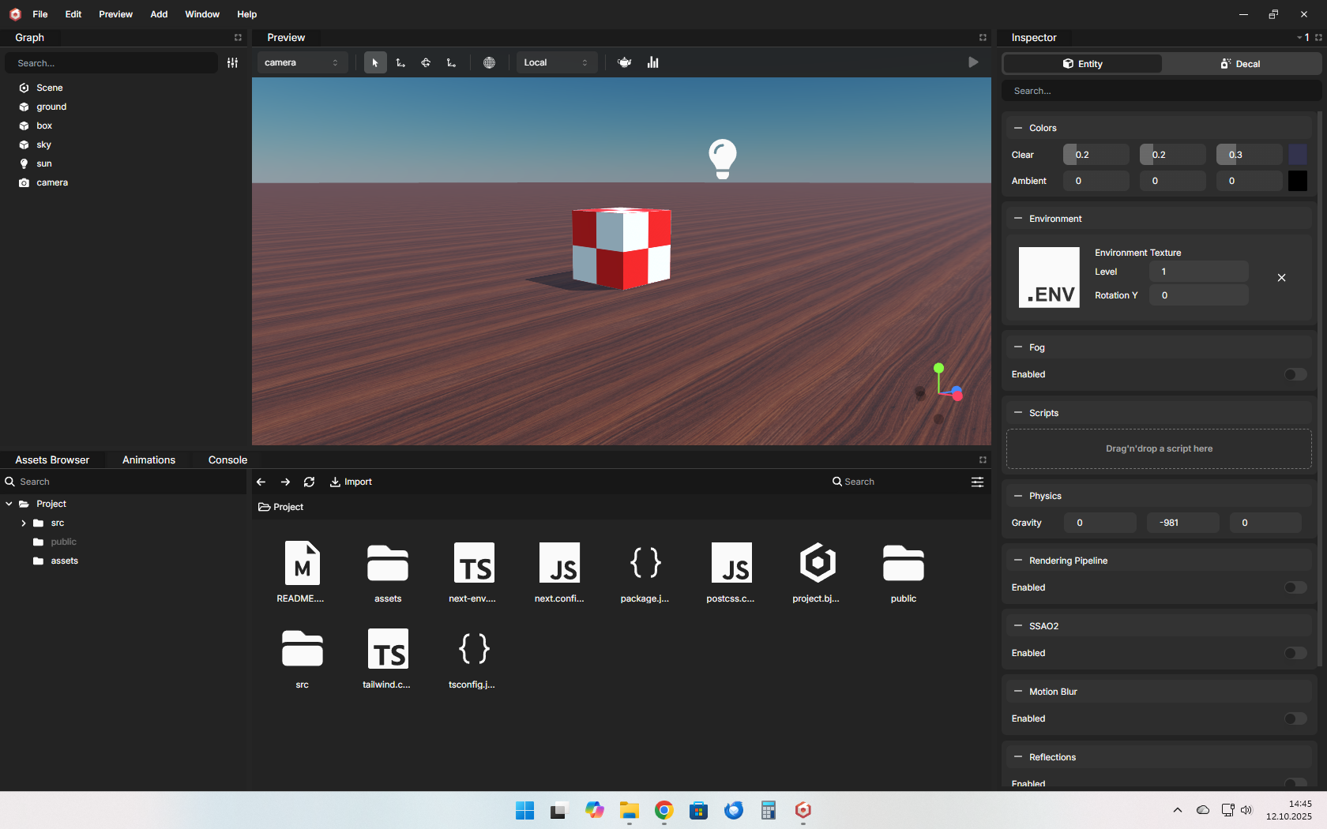Open the camera selection dropdown
This screenshot has height=829, width=1327.
click(x=302, y=63)
